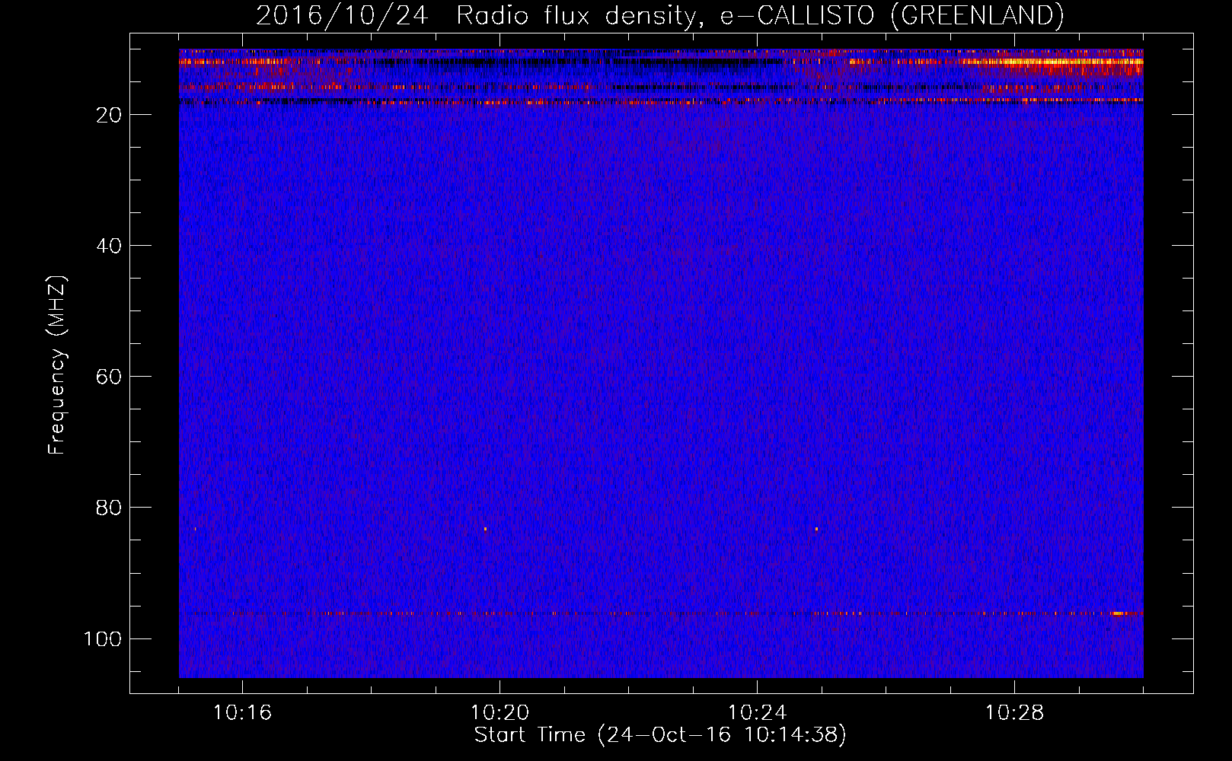This screenshot has width=1232, height=761.
Task: Click the orange spot near 83 MHz at 10:20
Action: pyautogui.click(x=485, y=528)
